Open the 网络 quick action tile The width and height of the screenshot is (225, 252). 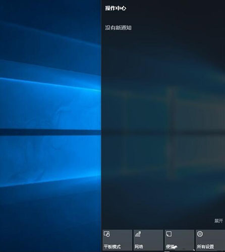(x=148, y=240)
